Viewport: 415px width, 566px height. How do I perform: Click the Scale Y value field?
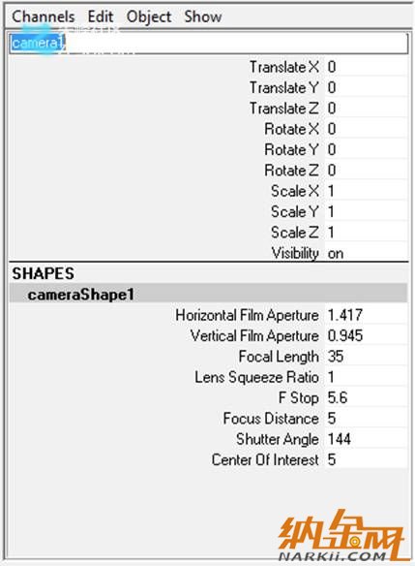pos(366,211)
